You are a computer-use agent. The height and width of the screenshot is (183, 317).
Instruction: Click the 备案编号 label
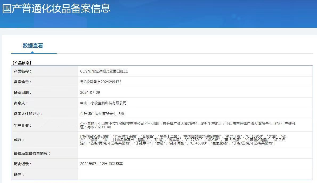[x=23, y=82]
